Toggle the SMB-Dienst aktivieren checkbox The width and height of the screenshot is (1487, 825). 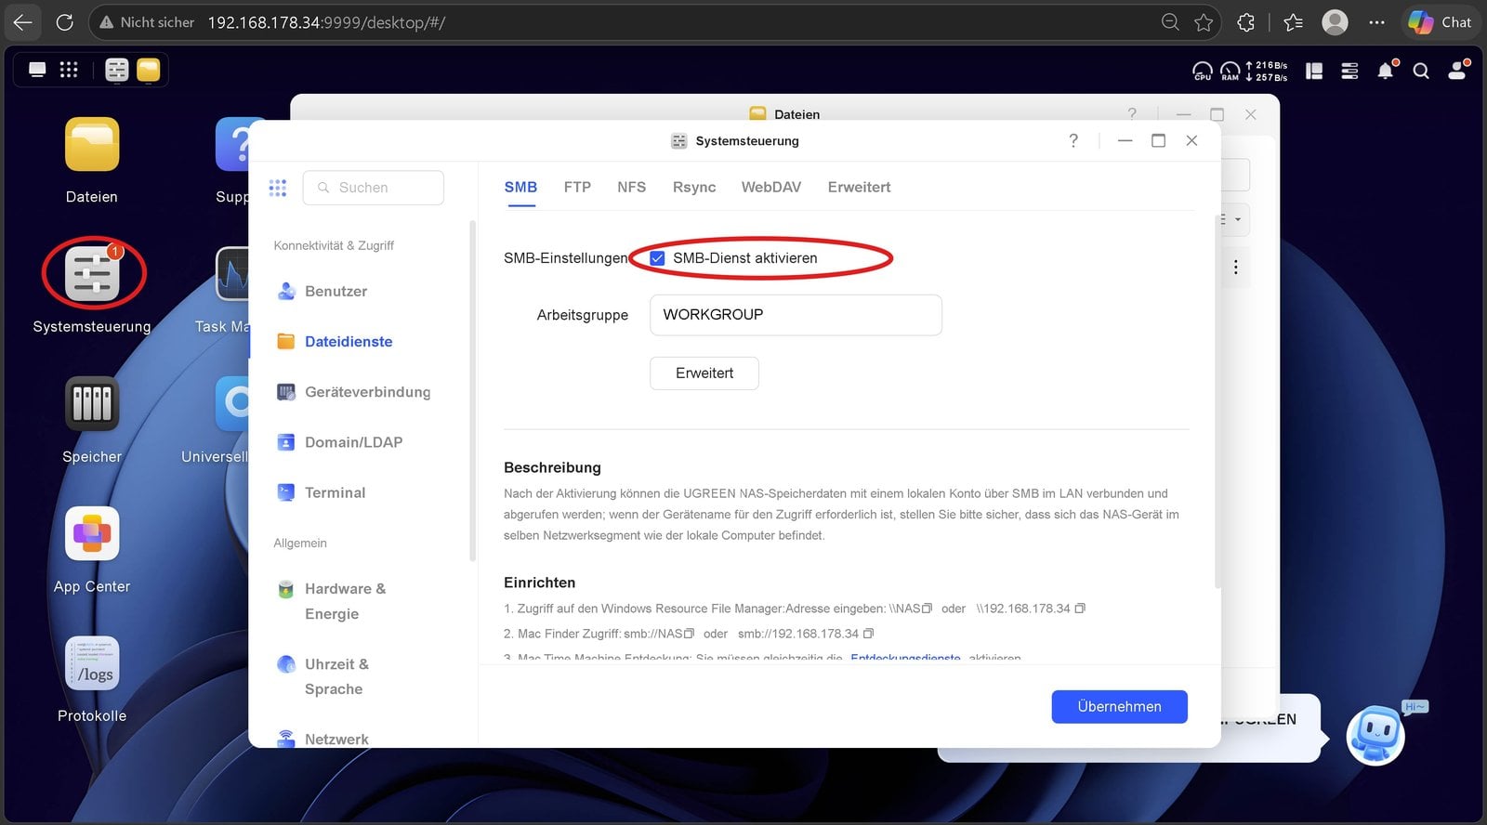tap(657, 258)
